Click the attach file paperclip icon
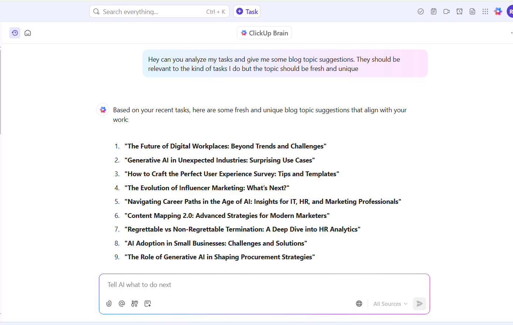 (109, 304)
